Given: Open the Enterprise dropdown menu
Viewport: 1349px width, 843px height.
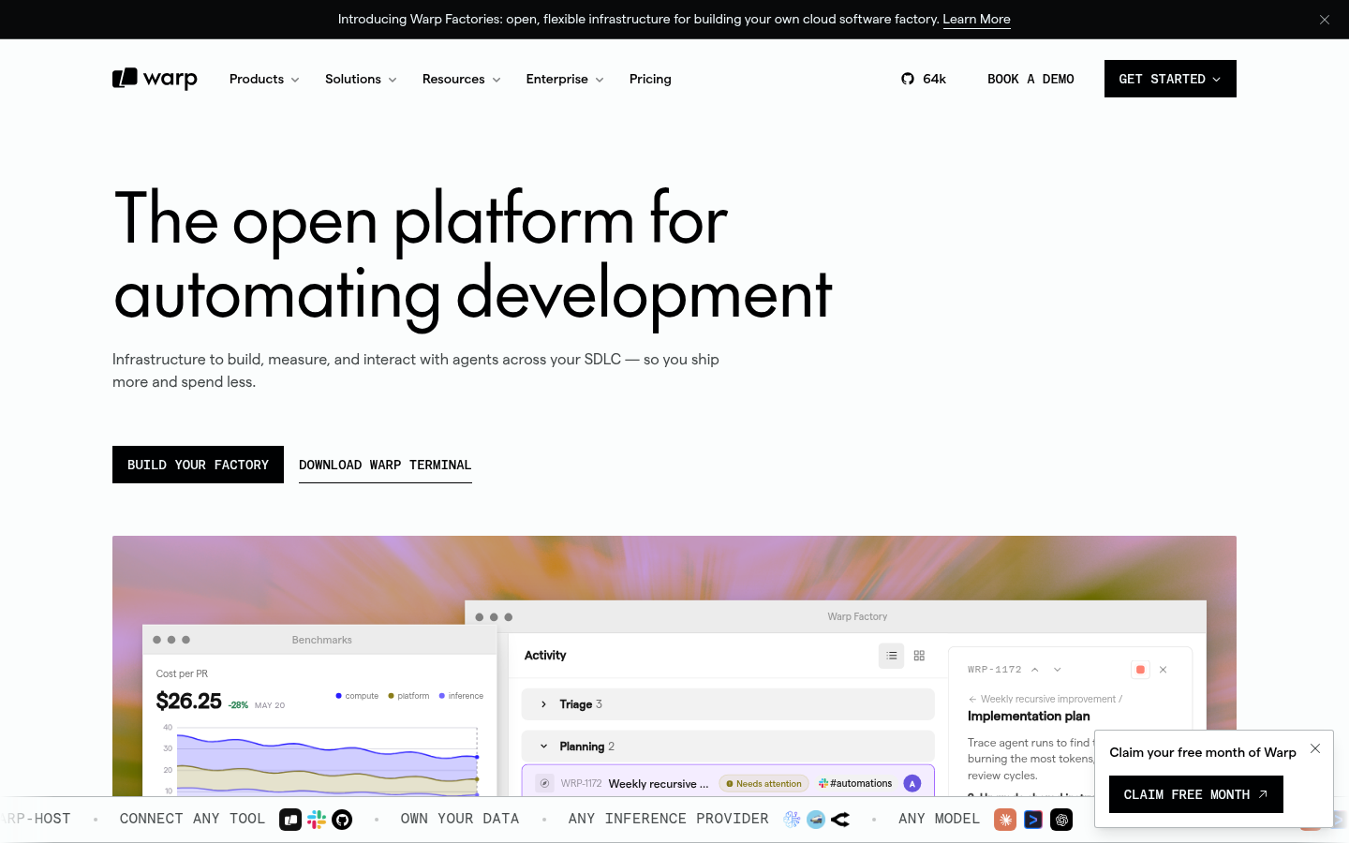Looking at the screenshot, I should 565,79.
